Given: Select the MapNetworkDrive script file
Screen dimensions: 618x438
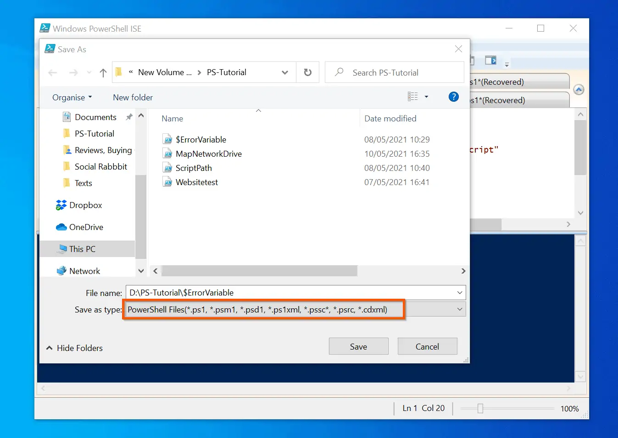Looking at the screenshot, I should [x=209, y=154].
